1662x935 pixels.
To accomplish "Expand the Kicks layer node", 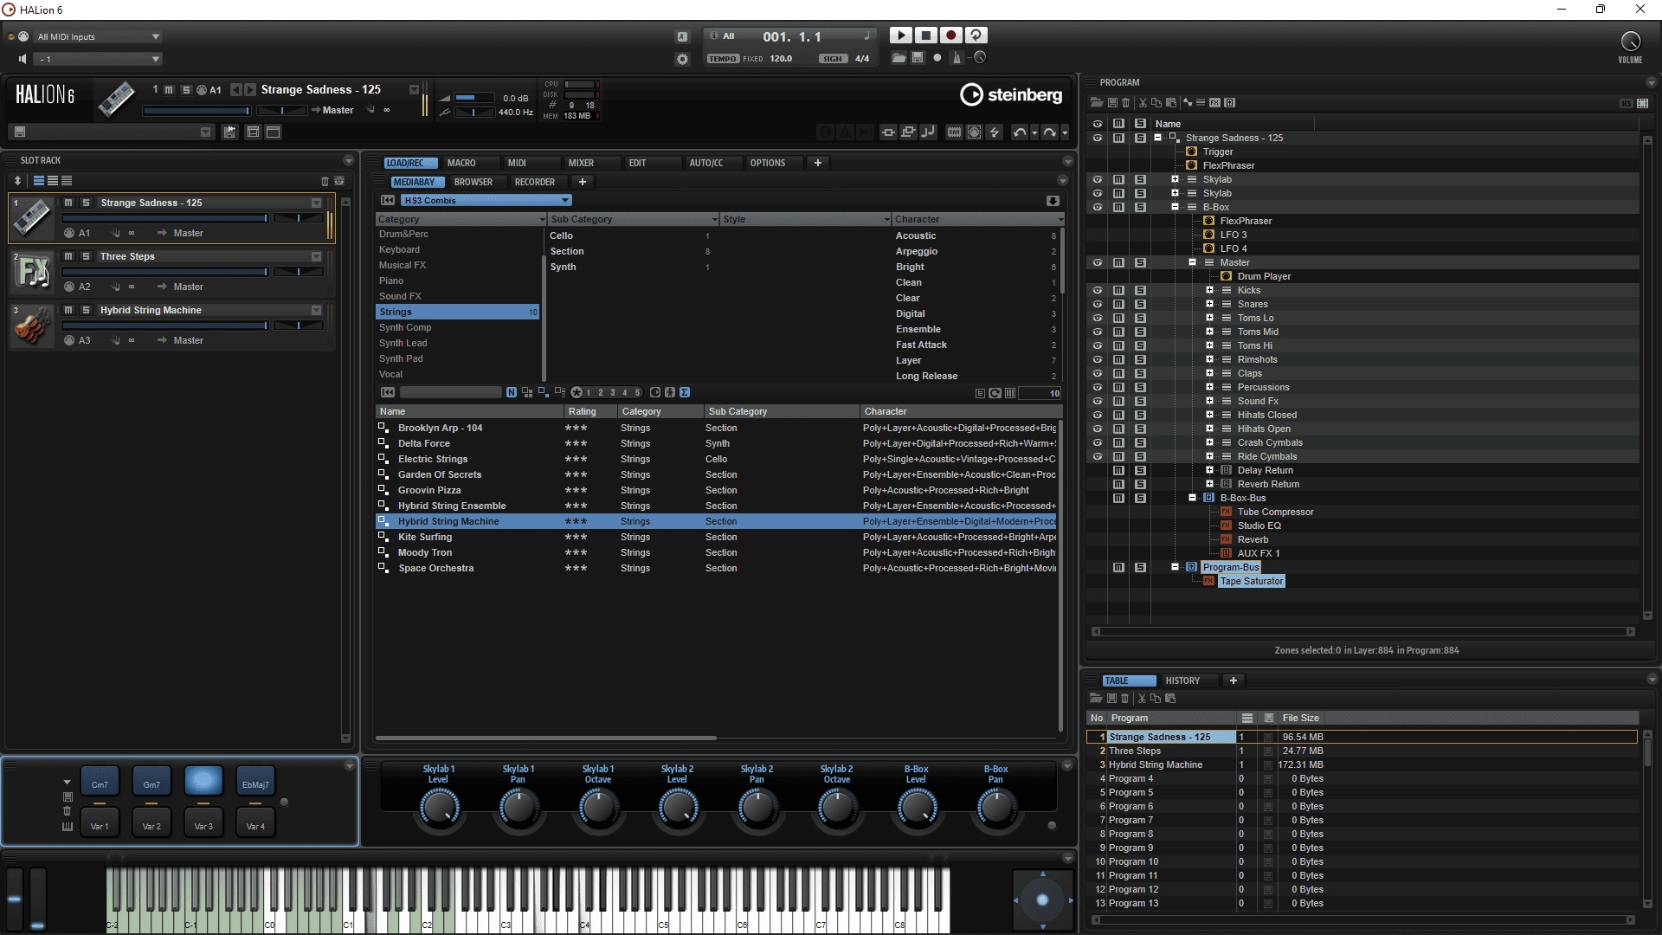I will 1209,290.
